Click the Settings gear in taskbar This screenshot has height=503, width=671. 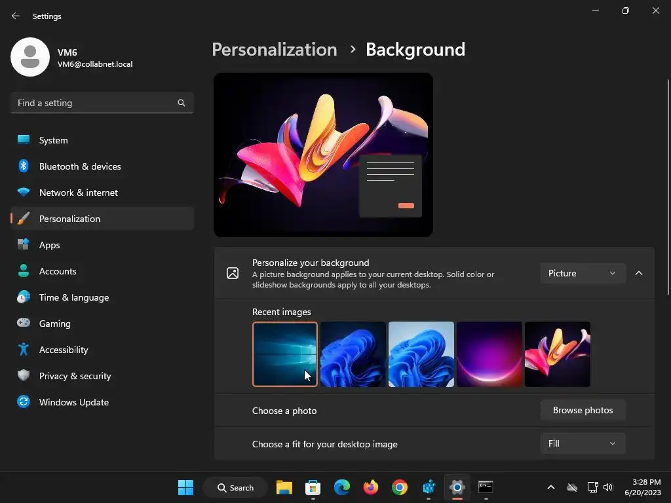[457, 487]
